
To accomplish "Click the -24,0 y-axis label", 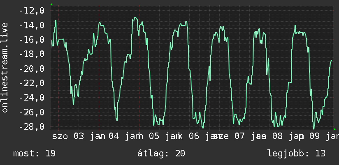I will point(32,98).
